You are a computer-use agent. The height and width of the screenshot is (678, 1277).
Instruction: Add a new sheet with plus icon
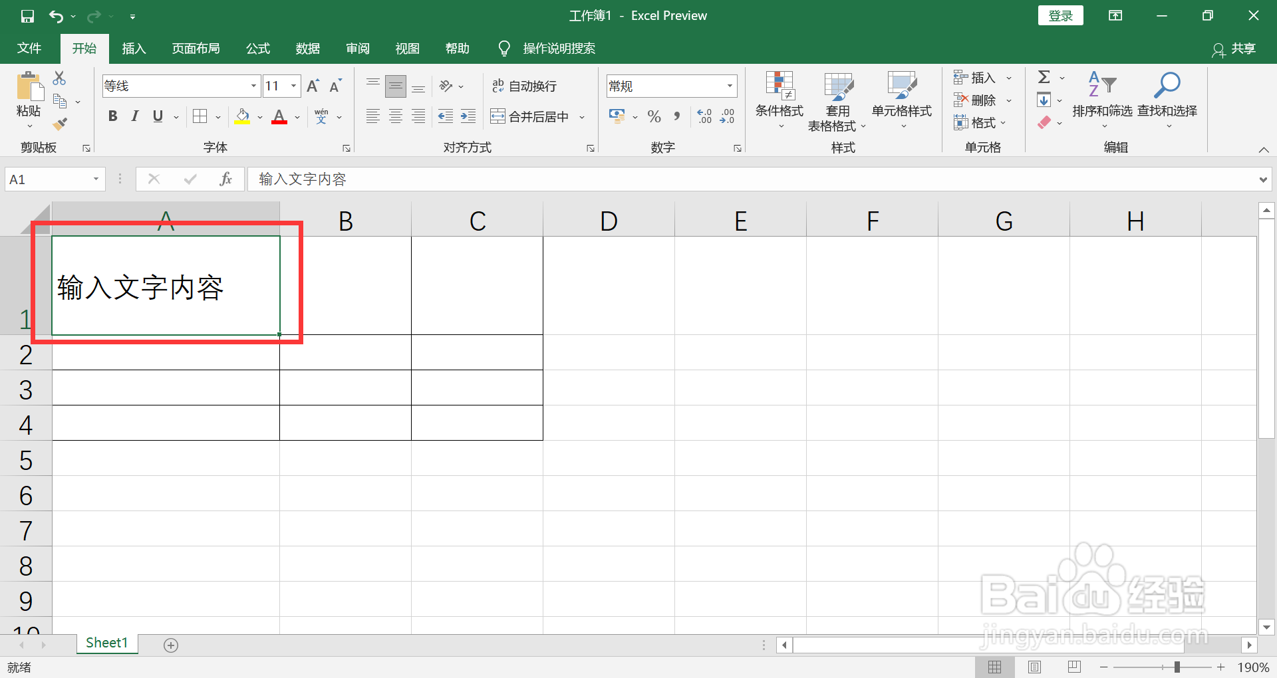[x=171, y=645]
